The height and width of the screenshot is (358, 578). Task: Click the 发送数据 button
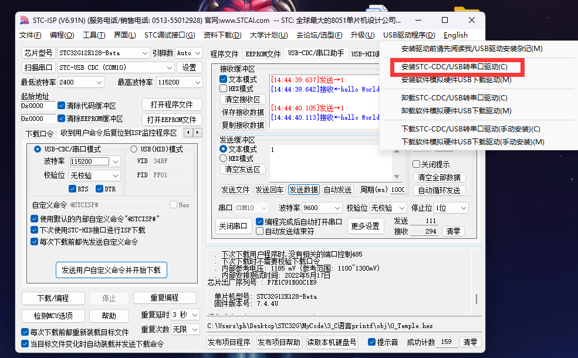pos(304,190)
